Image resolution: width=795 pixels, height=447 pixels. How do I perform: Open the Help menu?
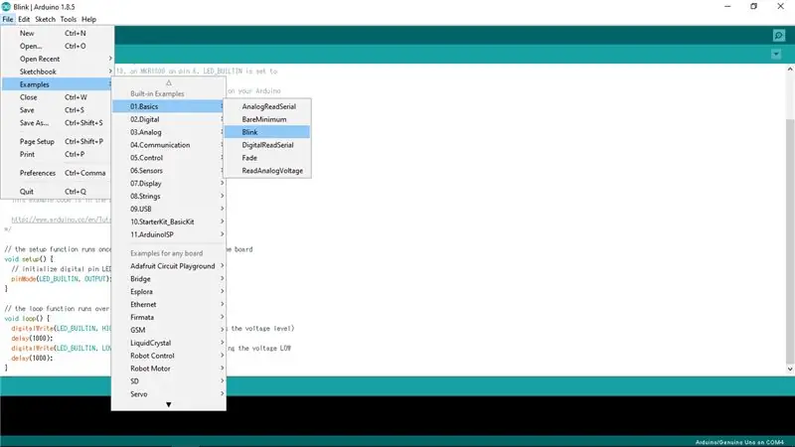coord(88,19)
